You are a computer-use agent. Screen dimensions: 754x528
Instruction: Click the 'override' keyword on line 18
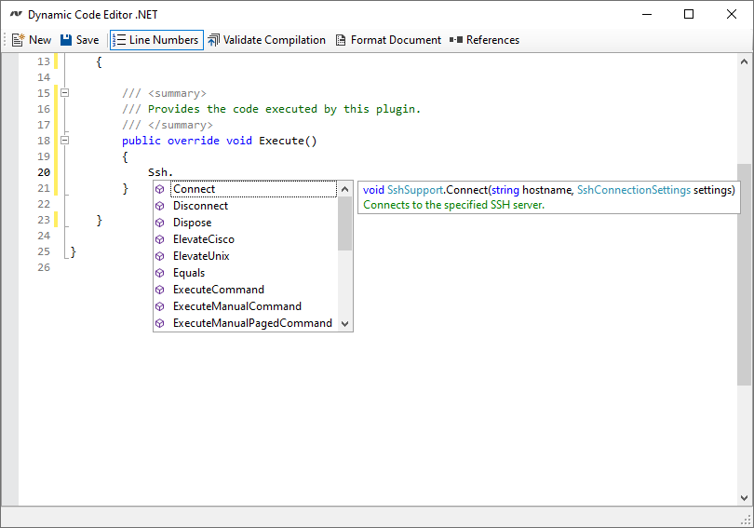point(194,141)
